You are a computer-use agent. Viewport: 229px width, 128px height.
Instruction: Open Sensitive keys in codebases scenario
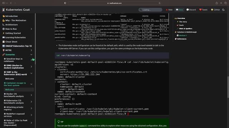click(13, 60)
